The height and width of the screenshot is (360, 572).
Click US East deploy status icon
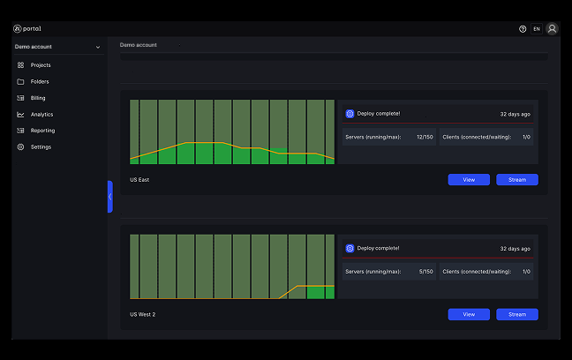pos(350,114)
